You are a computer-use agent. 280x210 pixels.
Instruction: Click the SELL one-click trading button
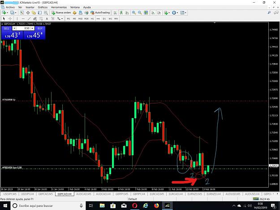6,28
